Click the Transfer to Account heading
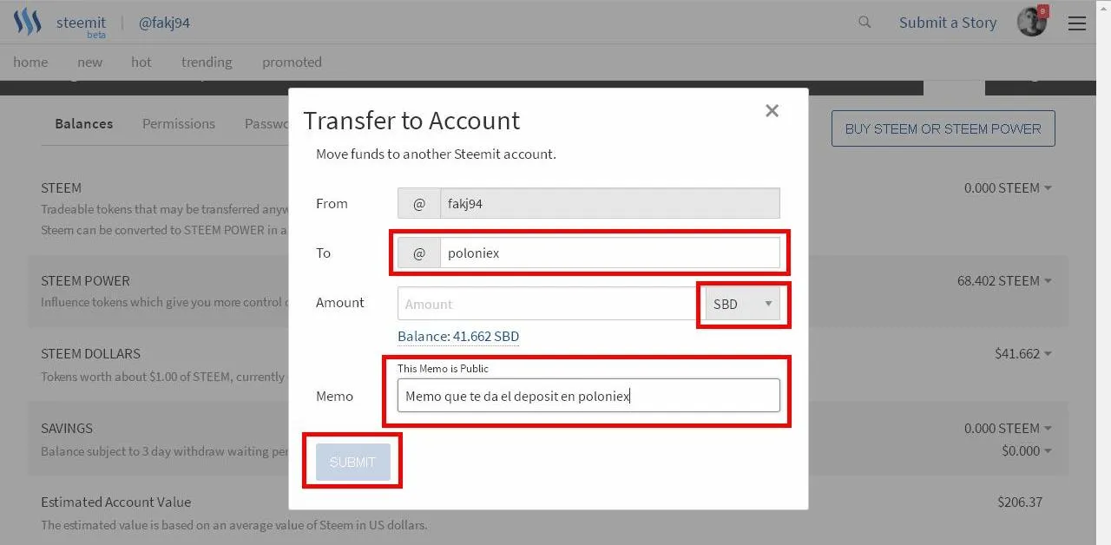 pyautogui.click(x=411, y=120)
